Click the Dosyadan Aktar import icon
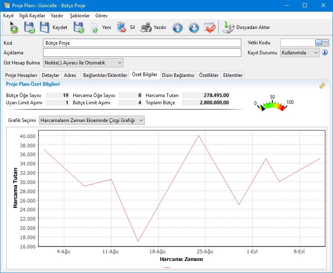This screenshot has width=333, height=273. [228, 27]
